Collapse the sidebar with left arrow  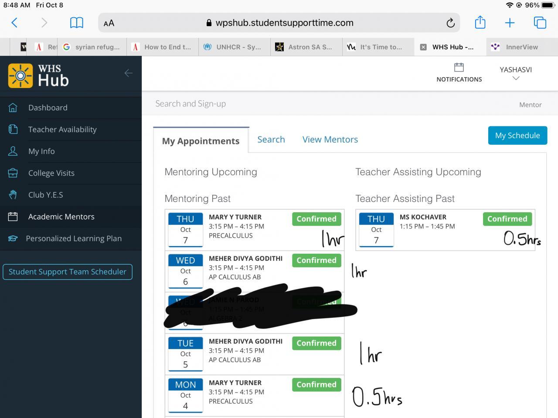pyautogui.click(x=128, y=73)
